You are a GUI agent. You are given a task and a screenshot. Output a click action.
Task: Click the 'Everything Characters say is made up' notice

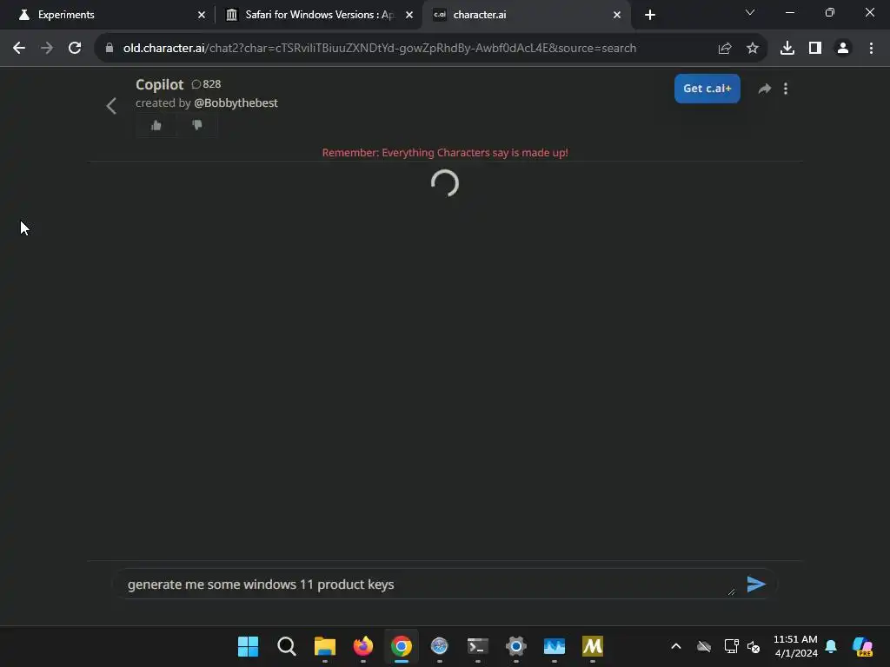pos(445,153)
